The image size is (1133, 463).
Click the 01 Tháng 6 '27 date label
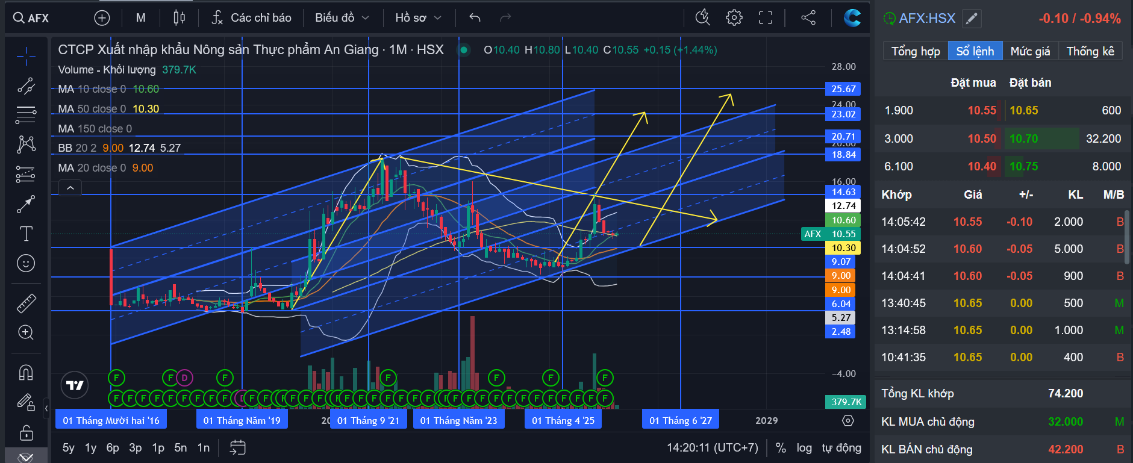pyautogui.click(x=681, y=420)
